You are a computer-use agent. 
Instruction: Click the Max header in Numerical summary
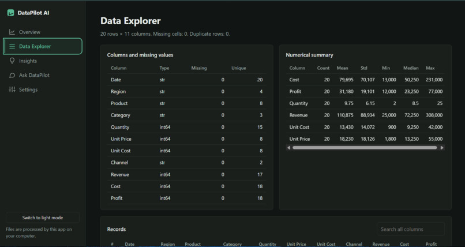[x=430, y=68]
